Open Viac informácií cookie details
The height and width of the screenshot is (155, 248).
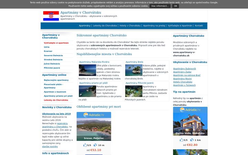tap(160, 6)
